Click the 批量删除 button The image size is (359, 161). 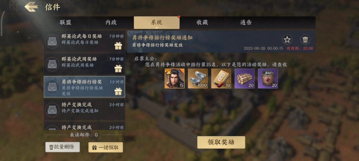point(62,147)
